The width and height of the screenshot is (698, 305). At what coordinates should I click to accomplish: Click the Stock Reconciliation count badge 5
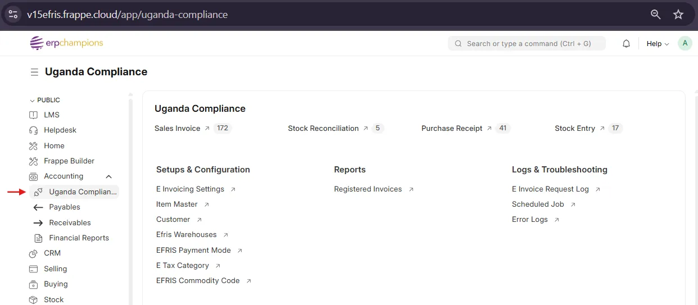(x=378, y=129)
